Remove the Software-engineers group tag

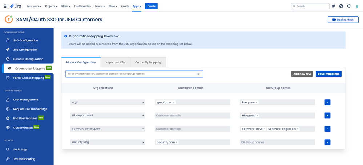click(298, 129)
